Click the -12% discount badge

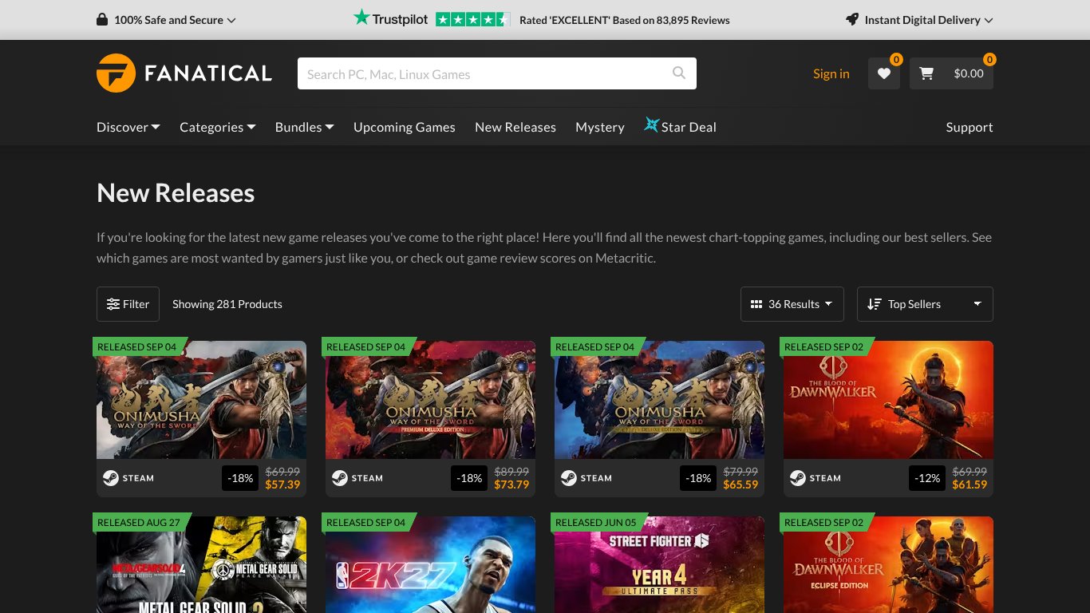coord(927,478)
